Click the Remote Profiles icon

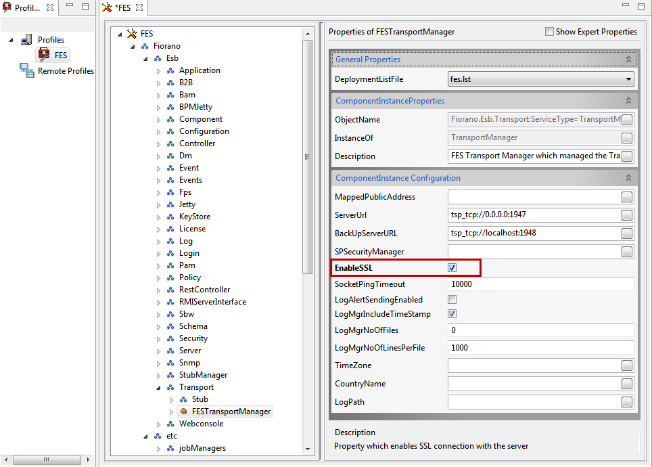(x=27, y=70)
